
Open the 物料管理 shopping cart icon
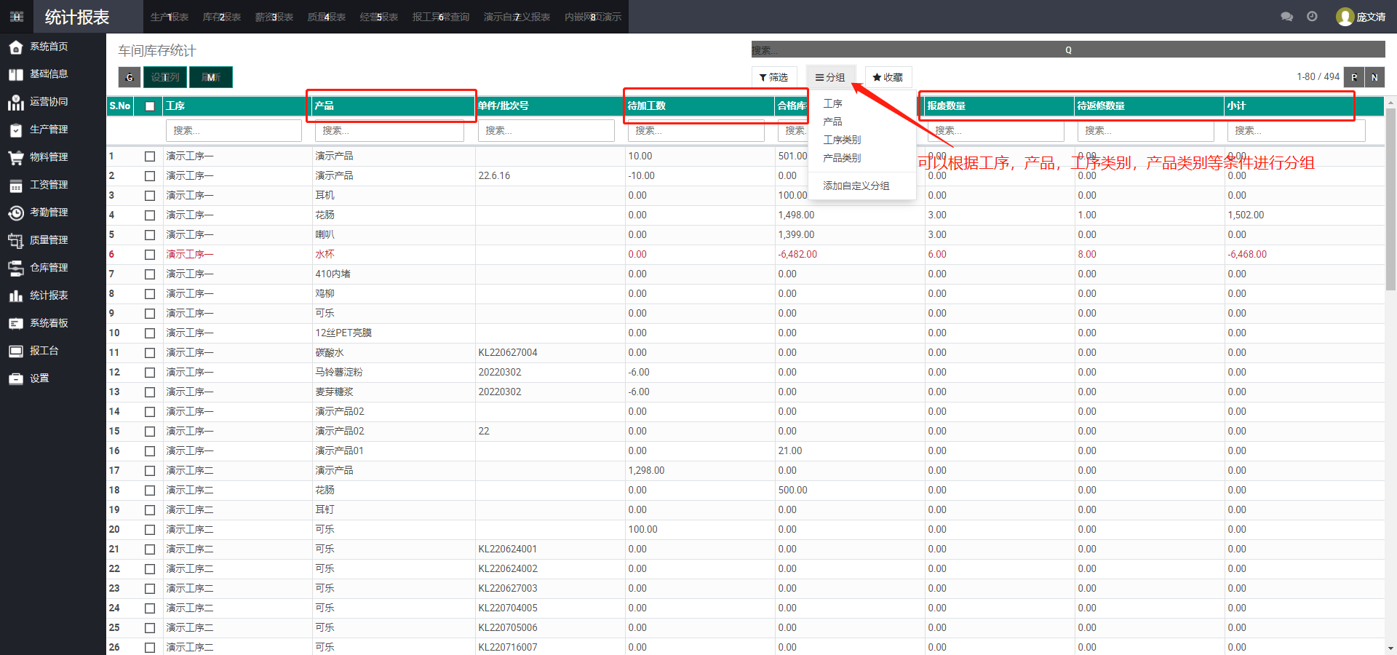[16, 157]
